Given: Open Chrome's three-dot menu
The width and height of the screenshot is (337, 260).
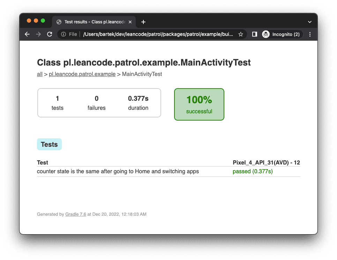Looking at the screenshot, I should point(310,34).
